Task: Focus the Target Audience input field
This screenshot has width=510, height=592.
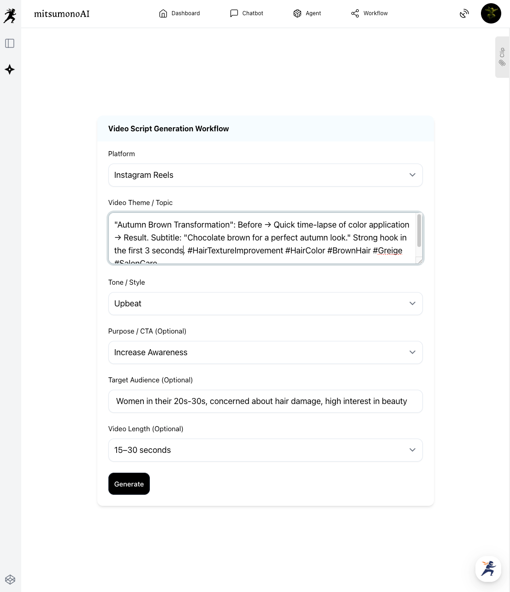Action: [x=265, y=401]
